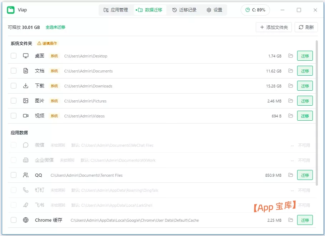Open folder icon for Documents row

pyautogui.click(x=291, y=71)
